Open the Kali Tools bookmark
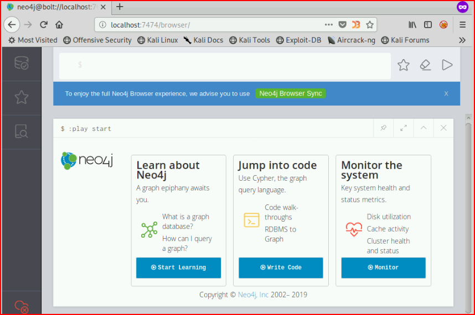This screenshot has width=475, height=315. 250,40
